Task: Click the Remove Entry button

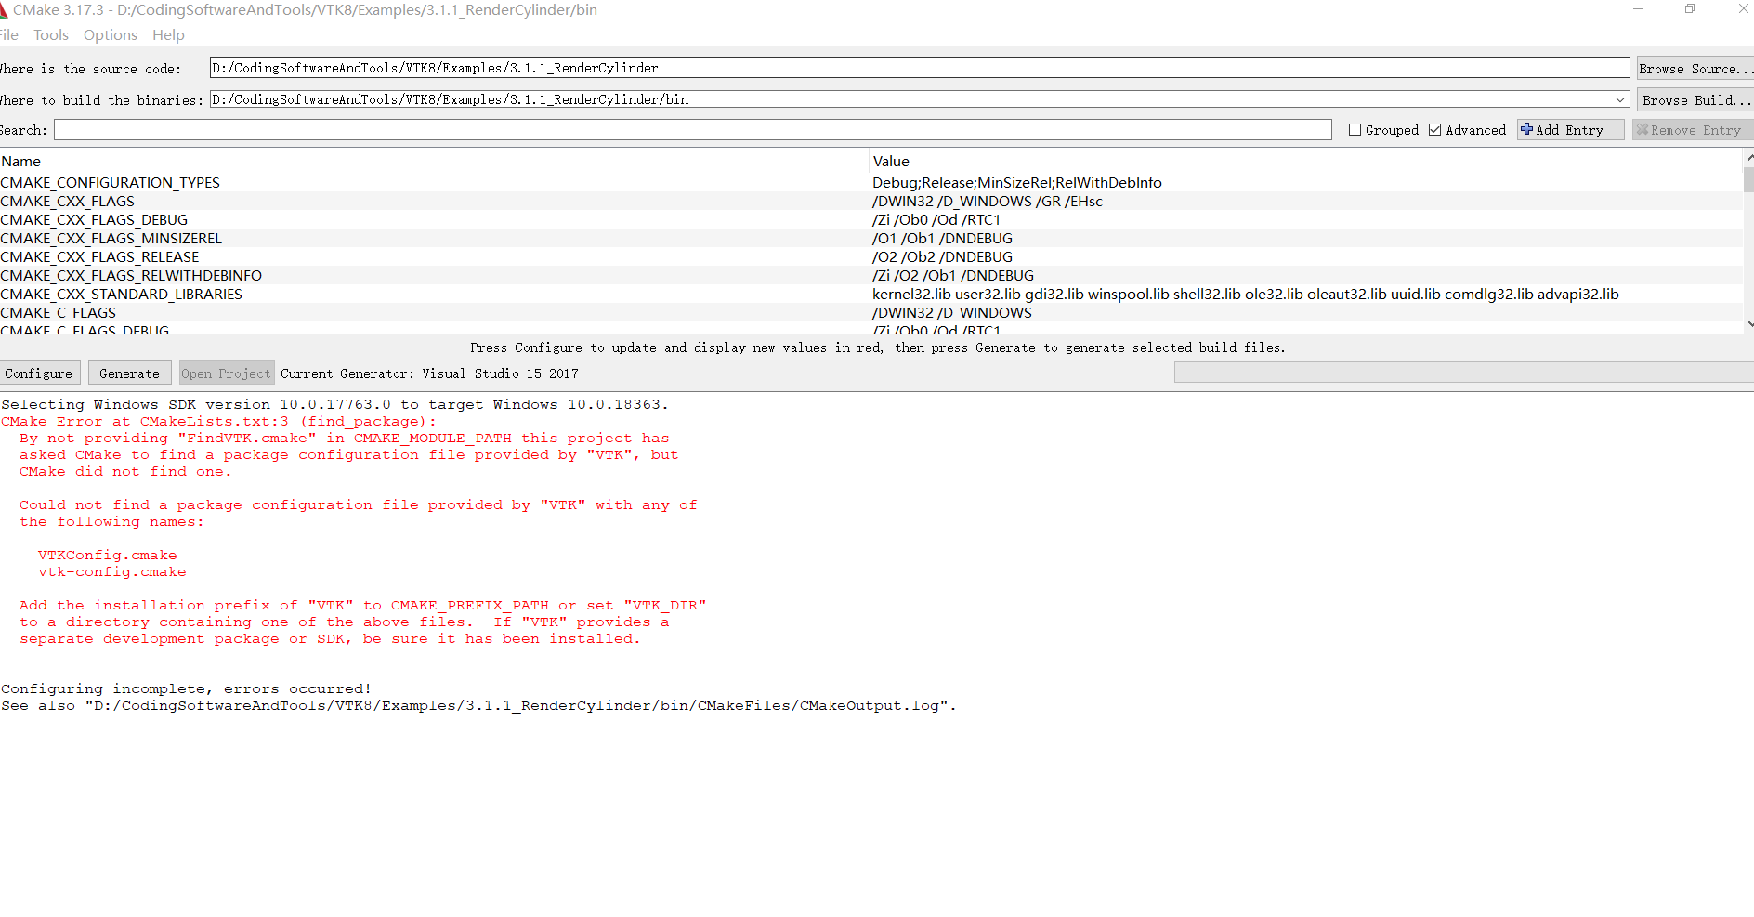Action: 1693,130
